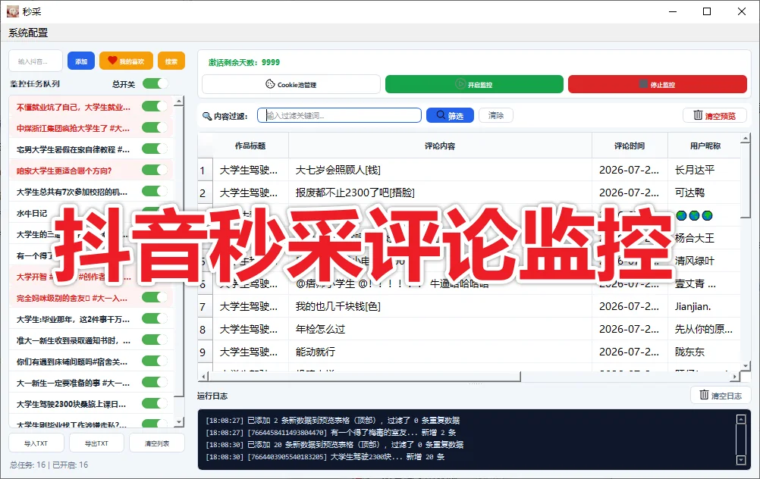Toggle switch for 大学生驾驶2300块桑旅上课 task
760x479 pixels.
point(155,403)
